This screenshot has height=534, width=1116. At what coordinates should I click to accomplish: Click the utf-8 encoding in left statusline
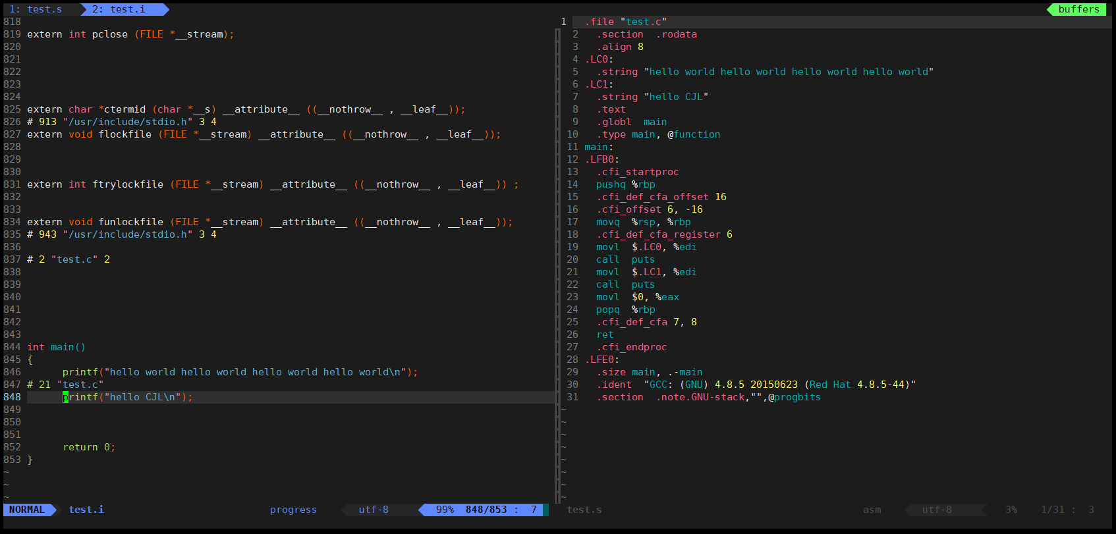pos(374,510)
